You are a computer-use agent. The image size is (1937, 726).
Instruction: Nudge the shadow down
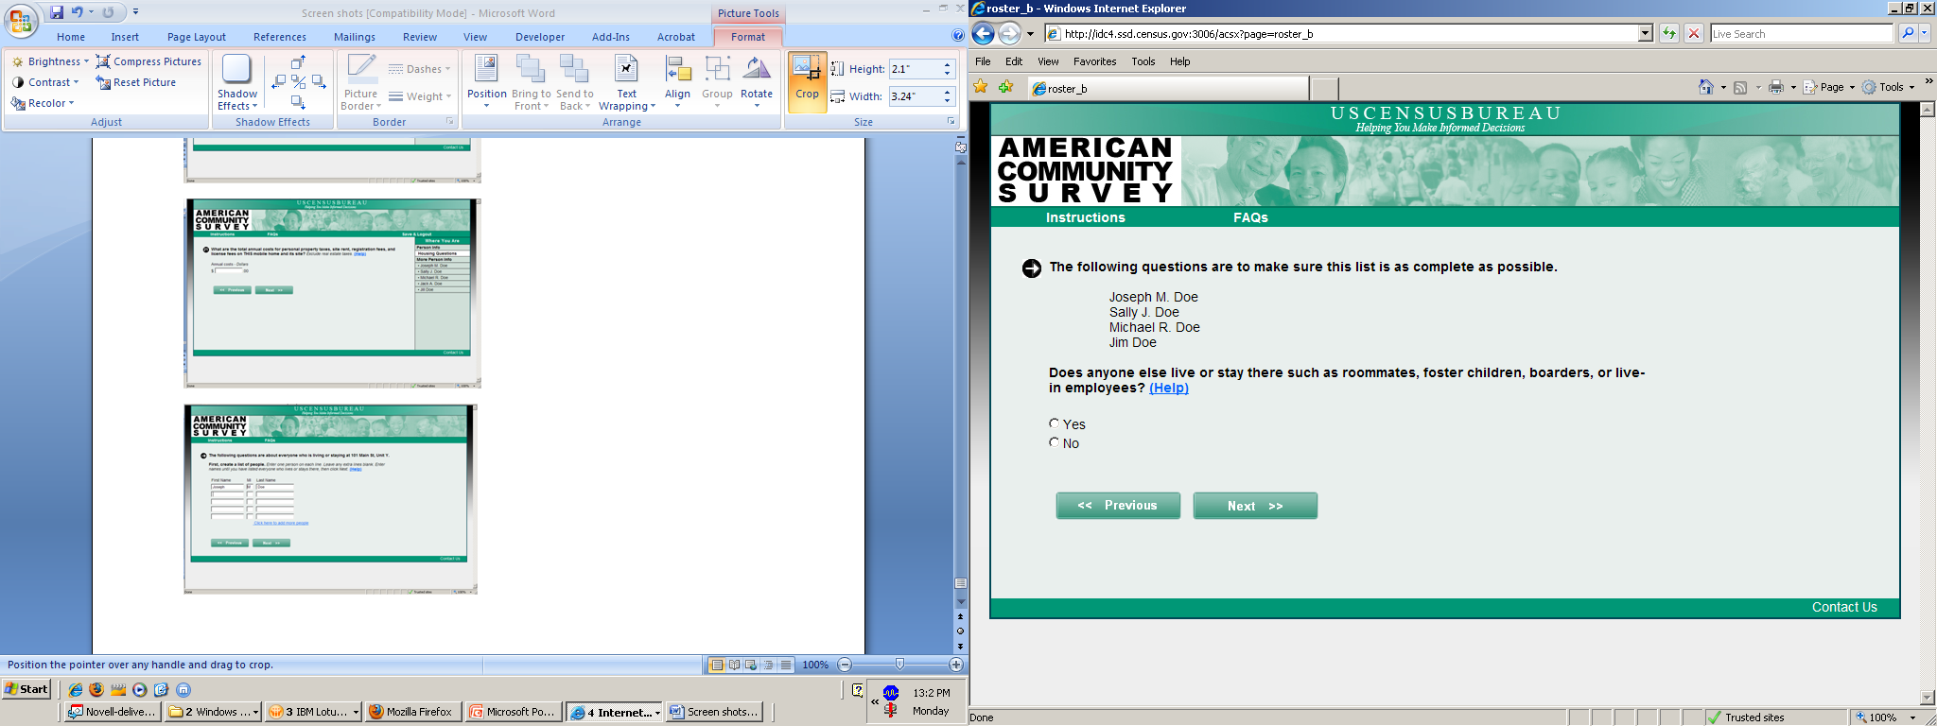click(x=298, y=101)
